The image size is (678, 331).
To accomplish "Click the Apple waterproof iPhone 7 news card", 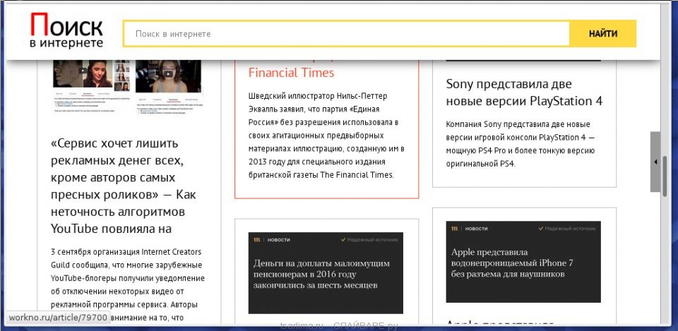I will click(523, 263).
